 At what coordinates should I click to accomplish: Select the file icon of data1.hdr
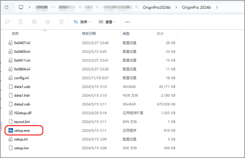[x=11, y=95]
